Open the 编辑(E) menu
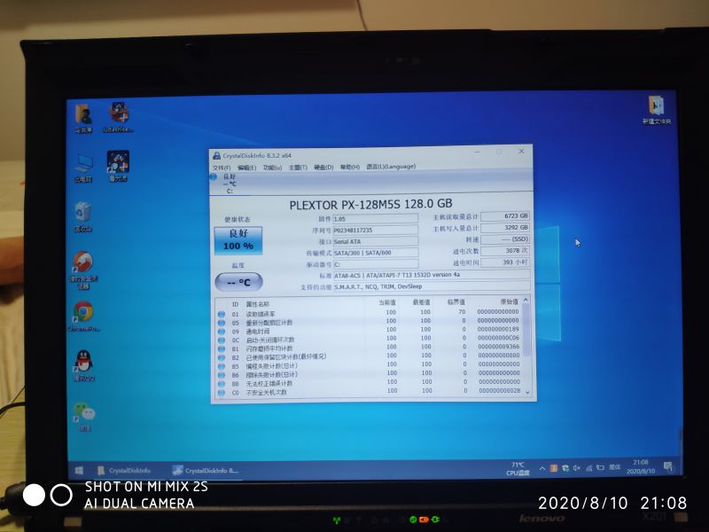Screen dimensions: 709x532 point(247,168)
